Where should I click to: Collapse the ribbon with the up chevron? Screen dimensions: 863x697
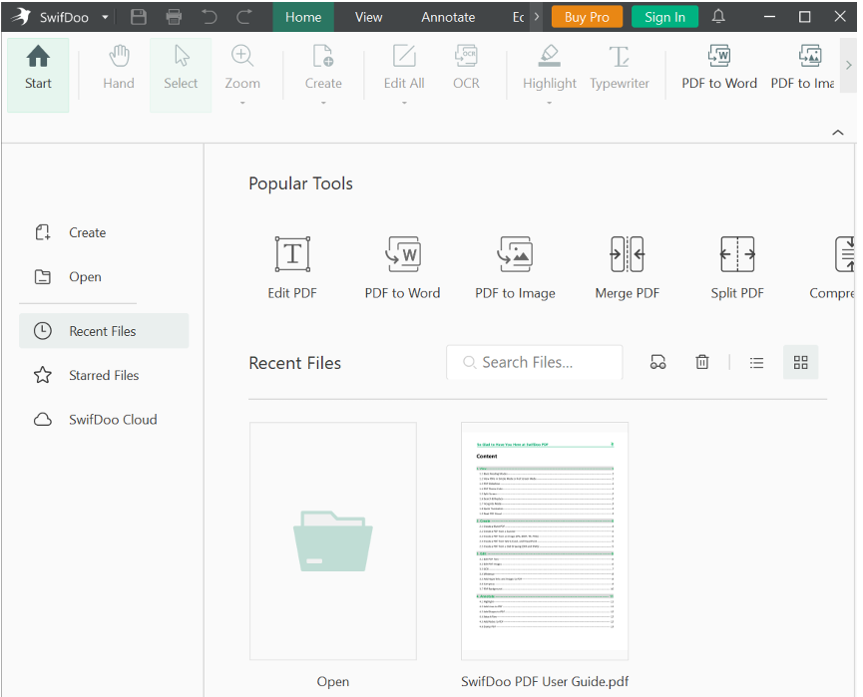coord(838,132)
